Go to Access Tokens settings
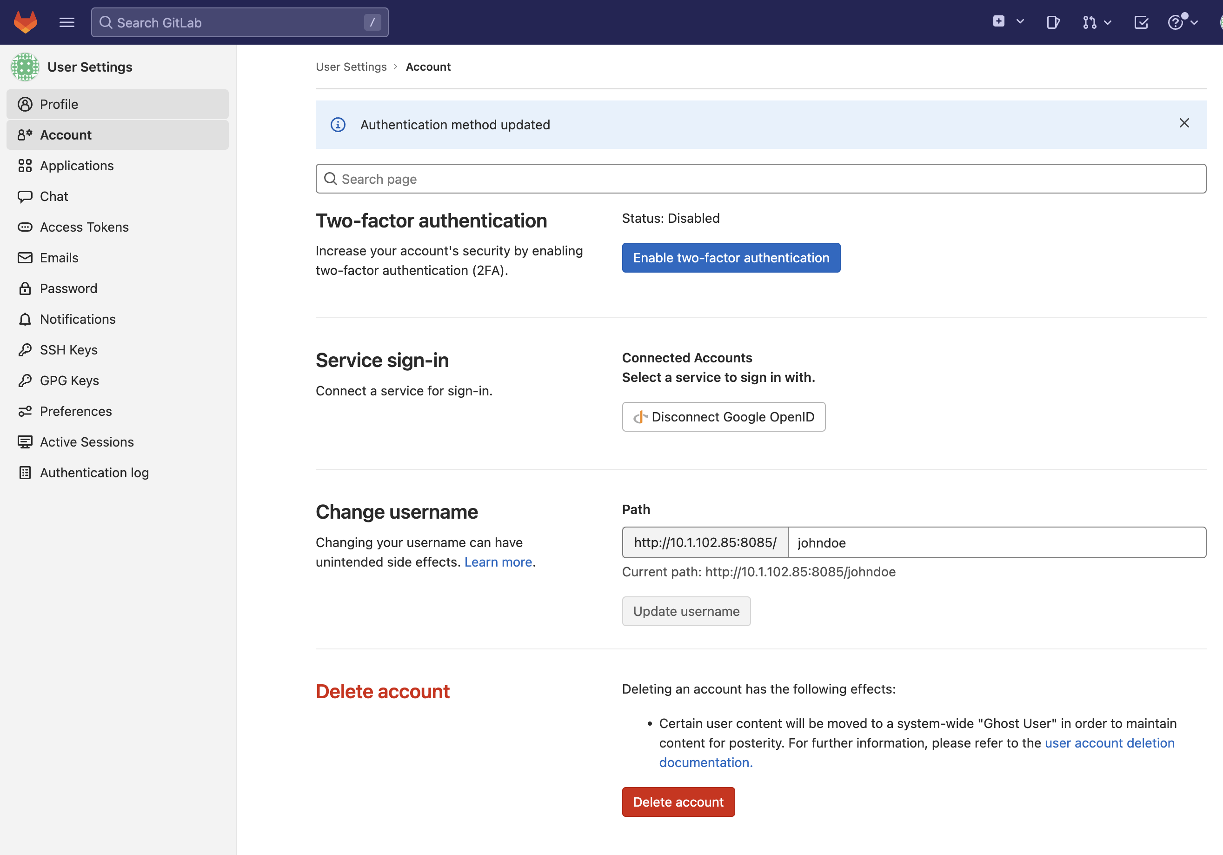1223x855 pixels. pos(84,227)
